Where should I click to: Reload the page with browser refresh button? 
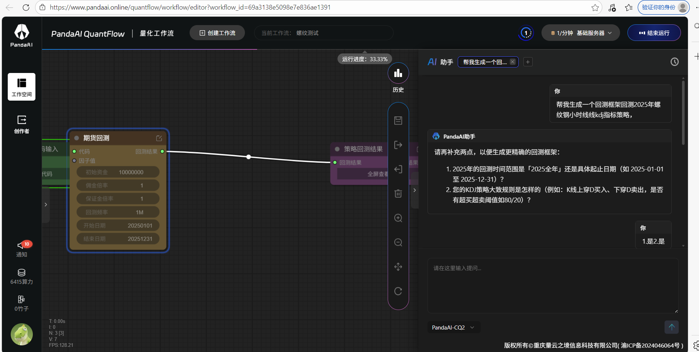click(x=26, y=7)
